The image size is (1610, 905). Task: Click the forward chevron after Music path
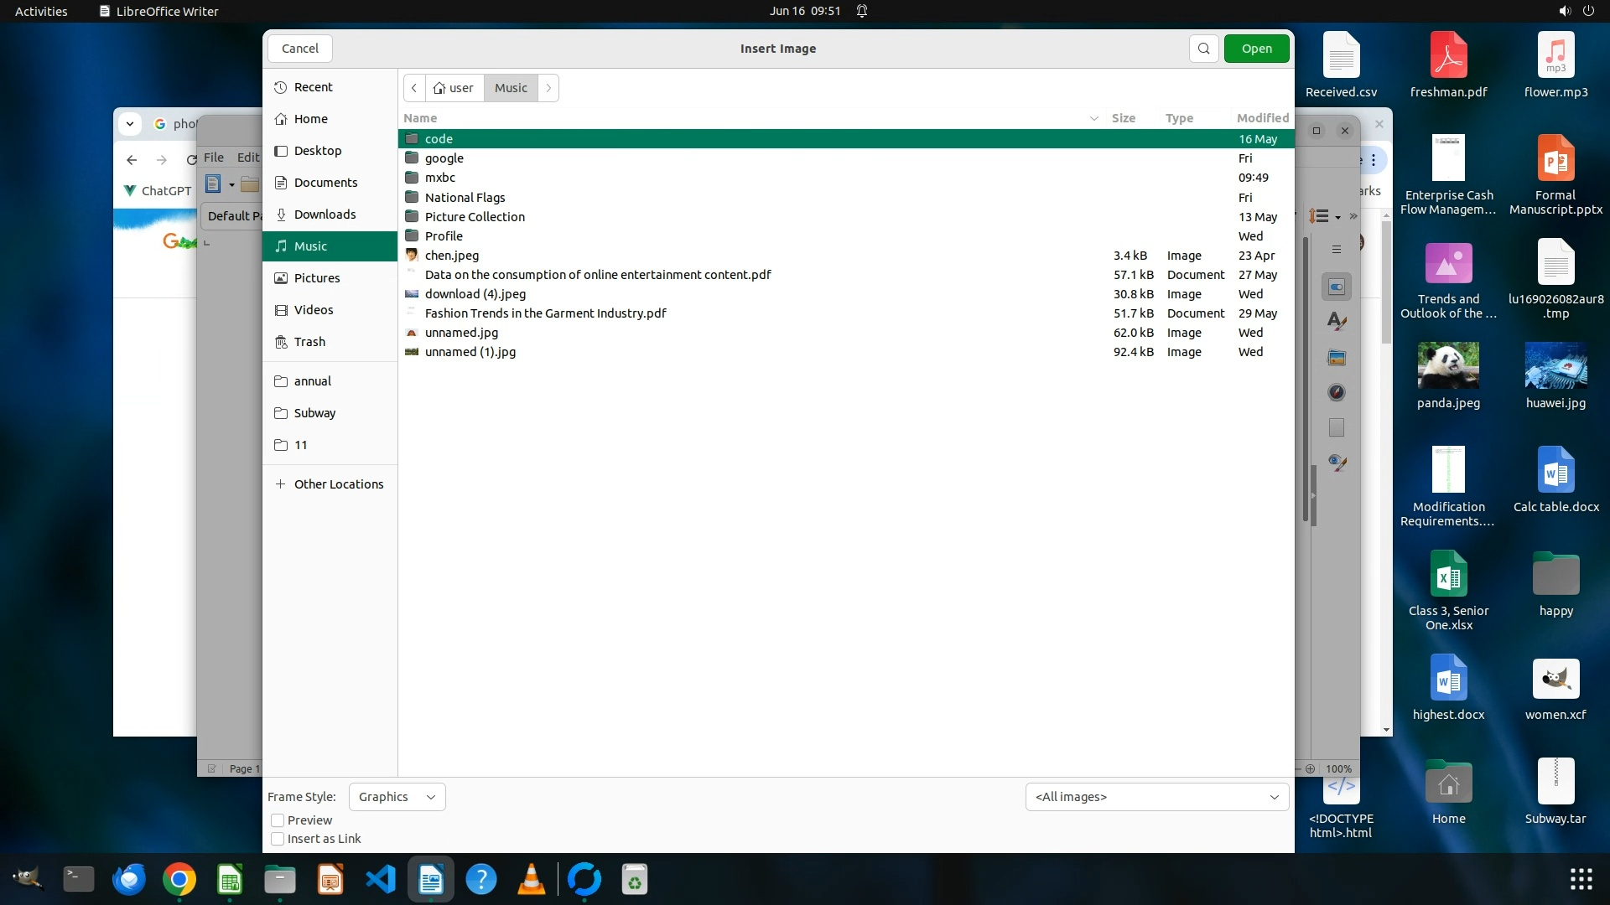[x=548, y=88]
